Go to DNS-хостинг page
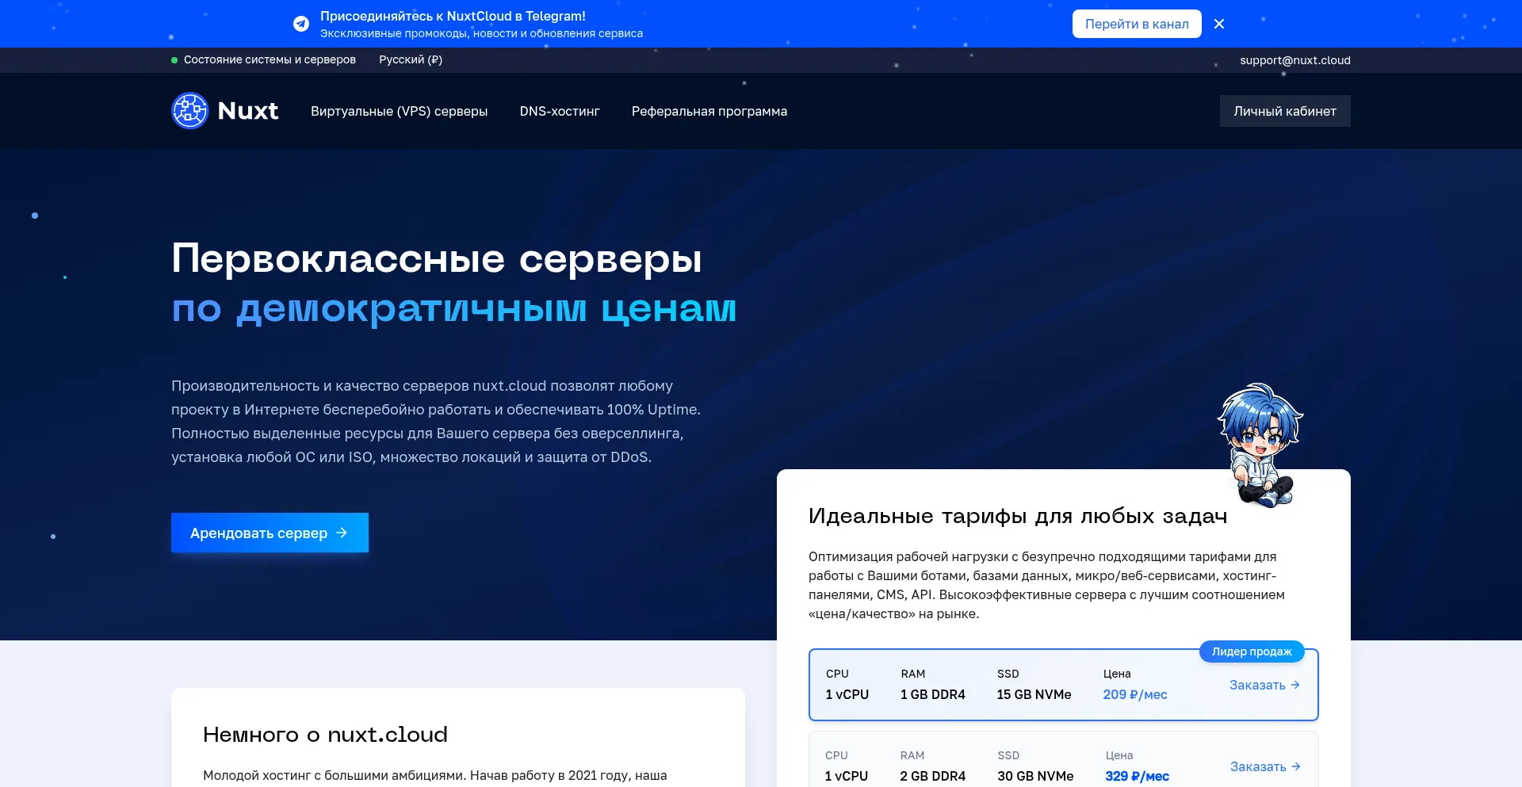Image resolution: width=1522 pixels, height=787 pixels. (x=560, y=112)
